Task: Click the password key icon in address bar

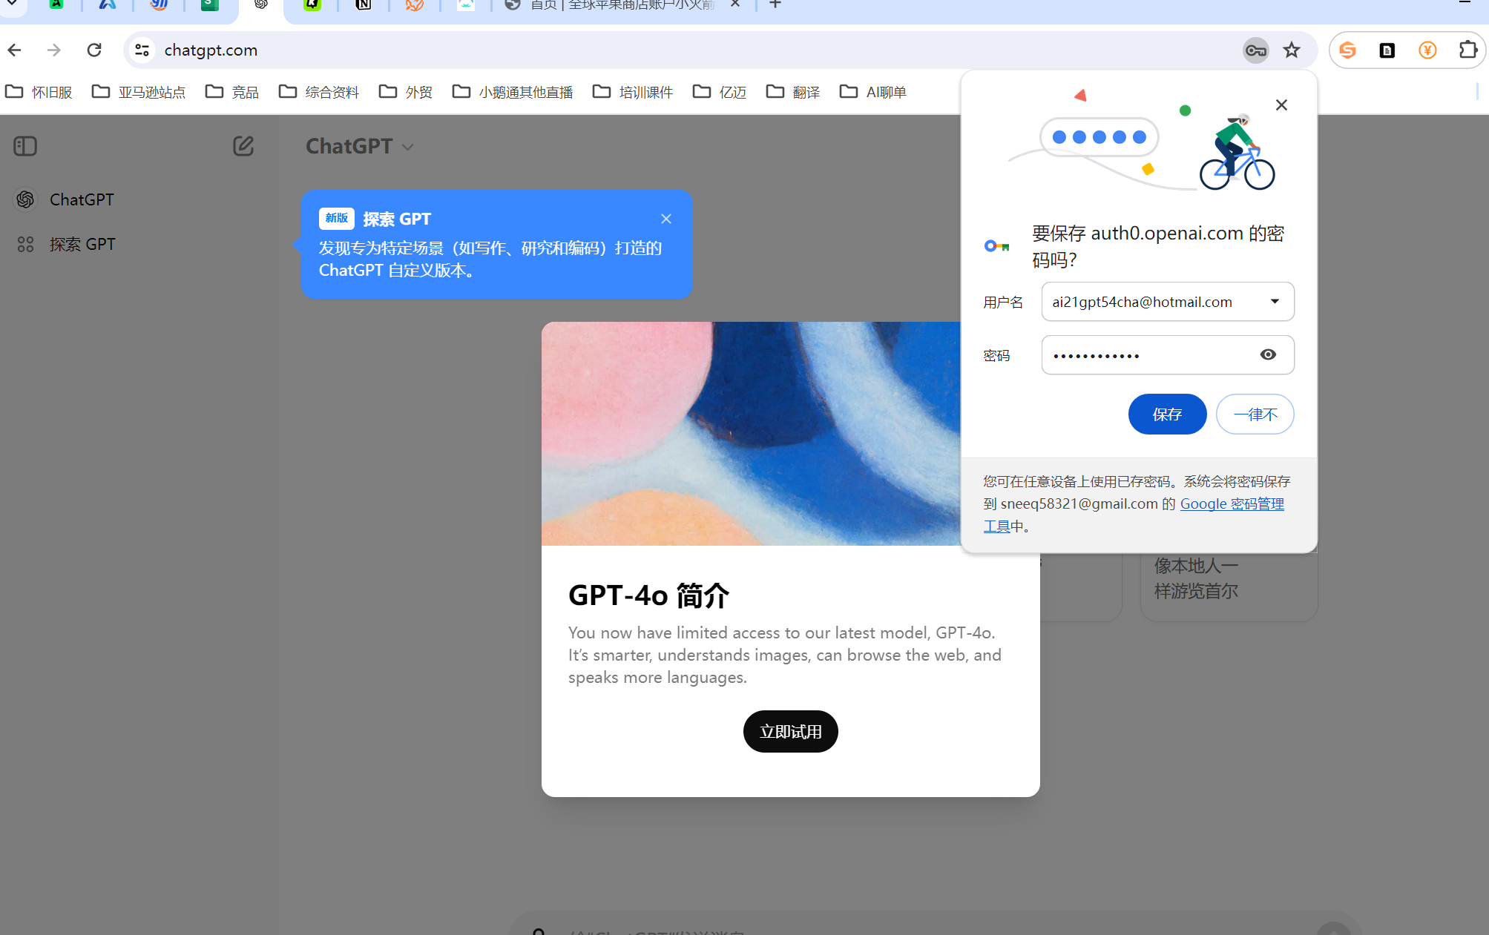Action: coord(1256,50)
